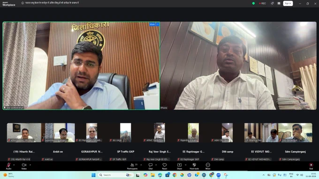Select the iPhone participant's main video

tap(238, 66)
